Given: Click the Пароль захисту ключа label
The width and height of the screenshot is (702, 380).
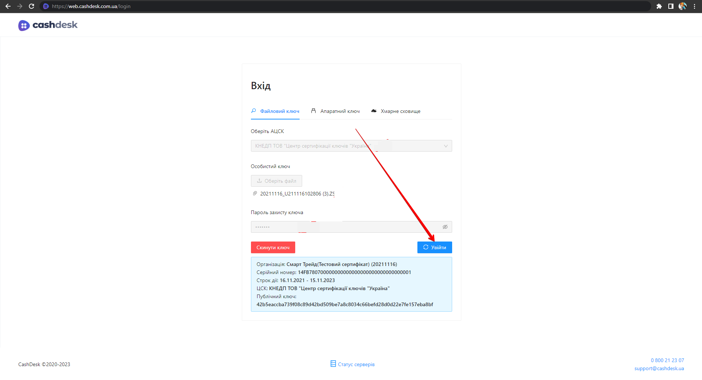Looking at the screenshot, I should (x=277, y=212).
